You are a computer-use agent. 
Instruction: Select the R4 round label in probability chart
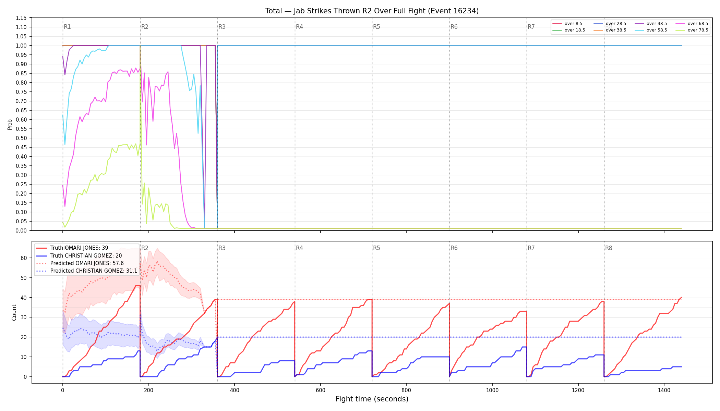[x=299, y=27]
